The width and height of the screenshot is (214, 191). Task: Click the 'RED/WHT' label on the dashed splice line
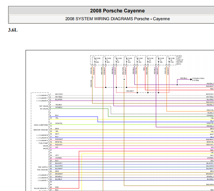(130, 91)
